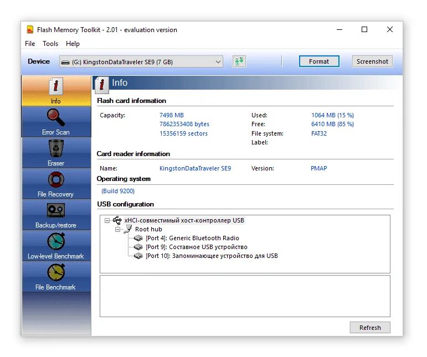The image size is (427, 357).
Task: Collapse the Root hub node
Action: (x=117, y=229)
